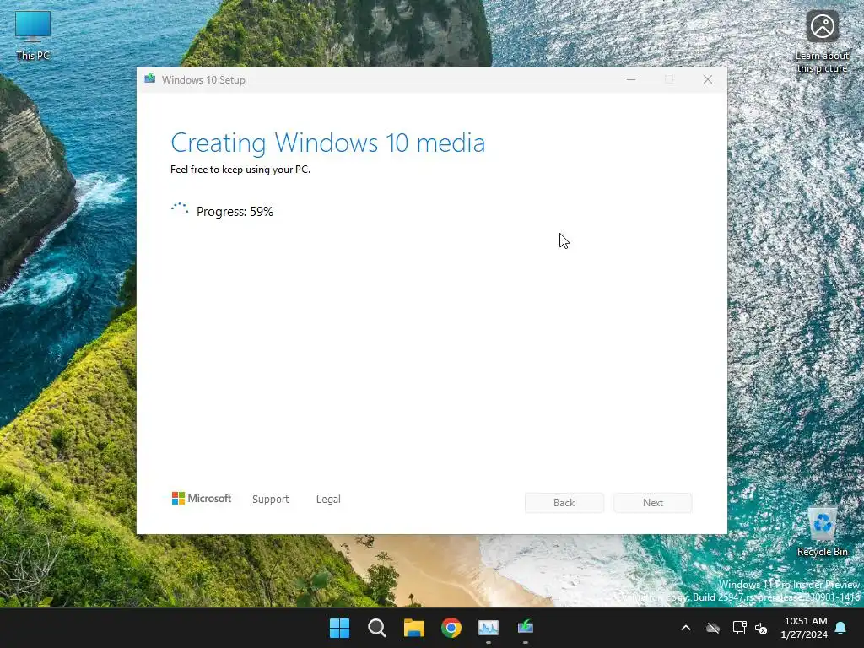Open the notification bell

(x=841, y=628)
